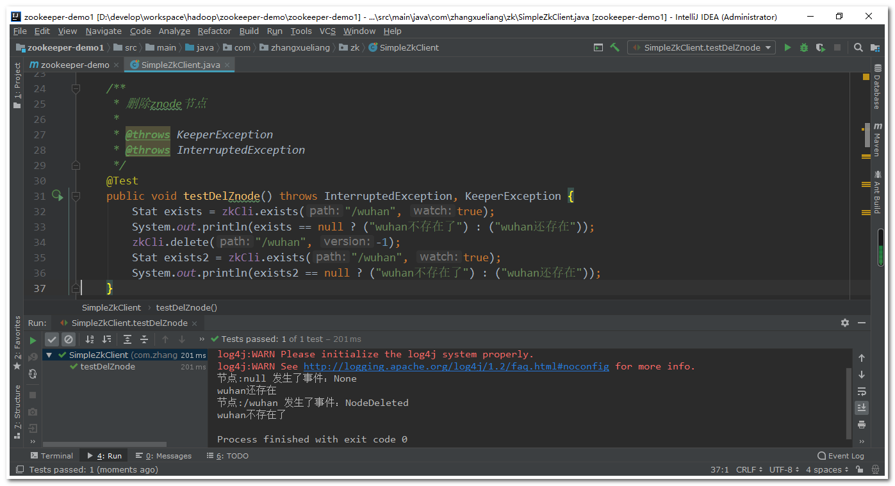
Task: Open the VCS menu
Action: (327, 31)
